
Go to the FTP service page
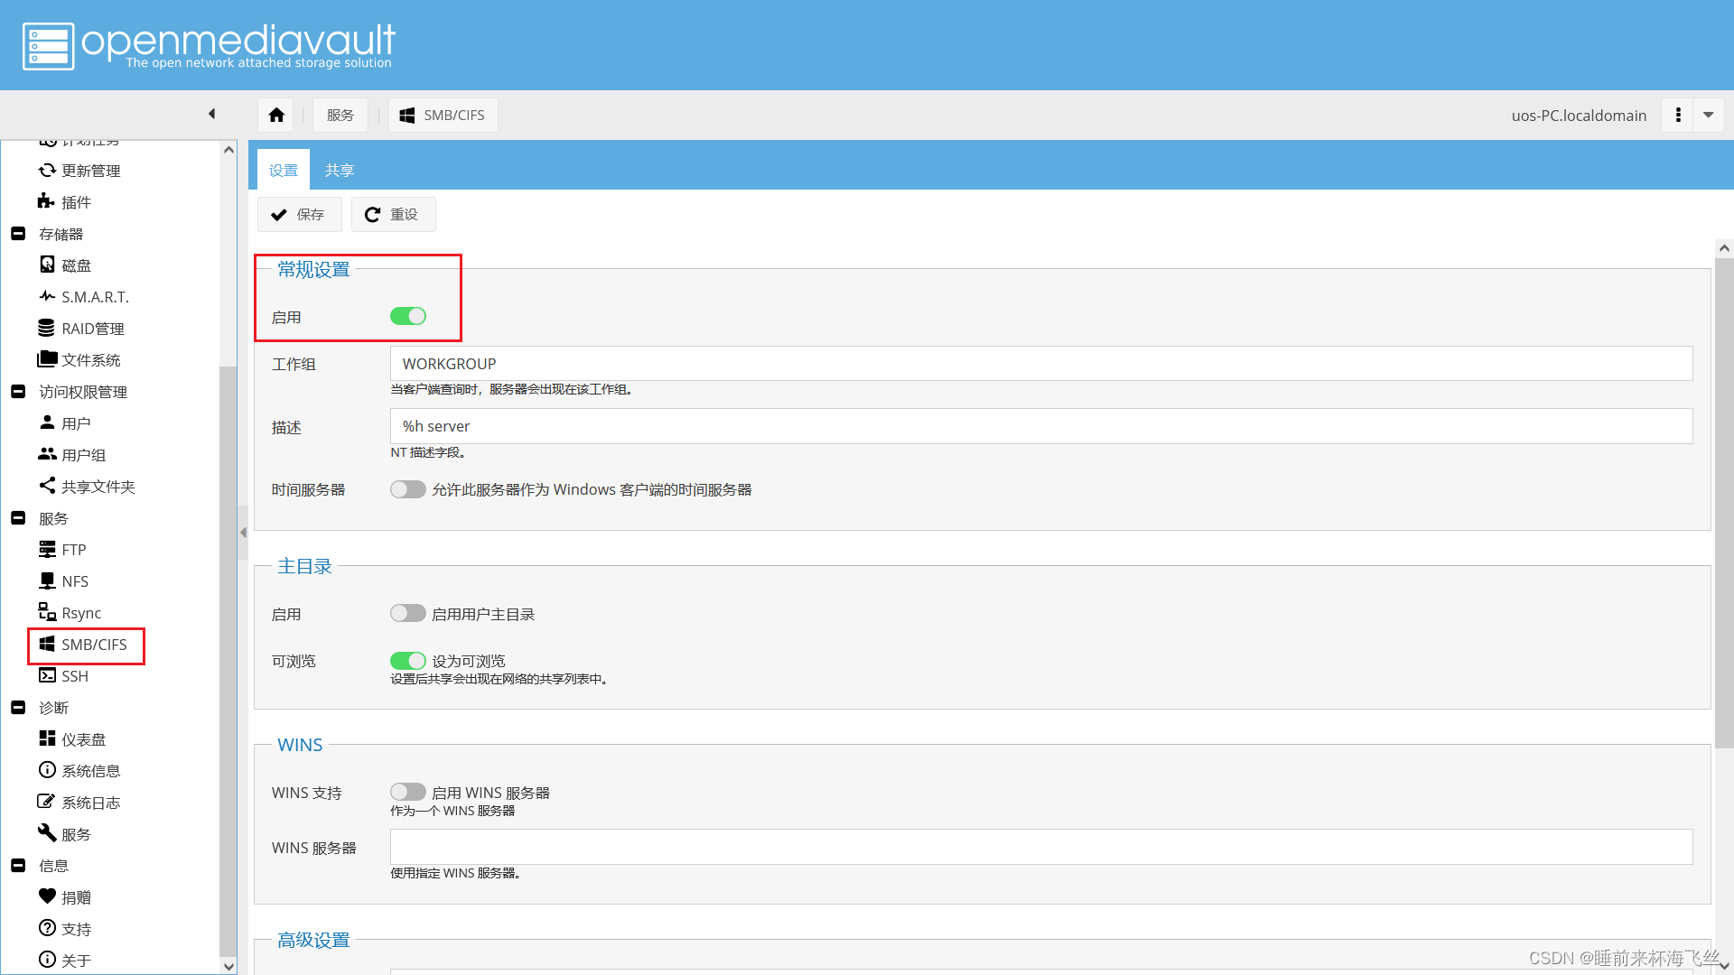coord(73,550)
